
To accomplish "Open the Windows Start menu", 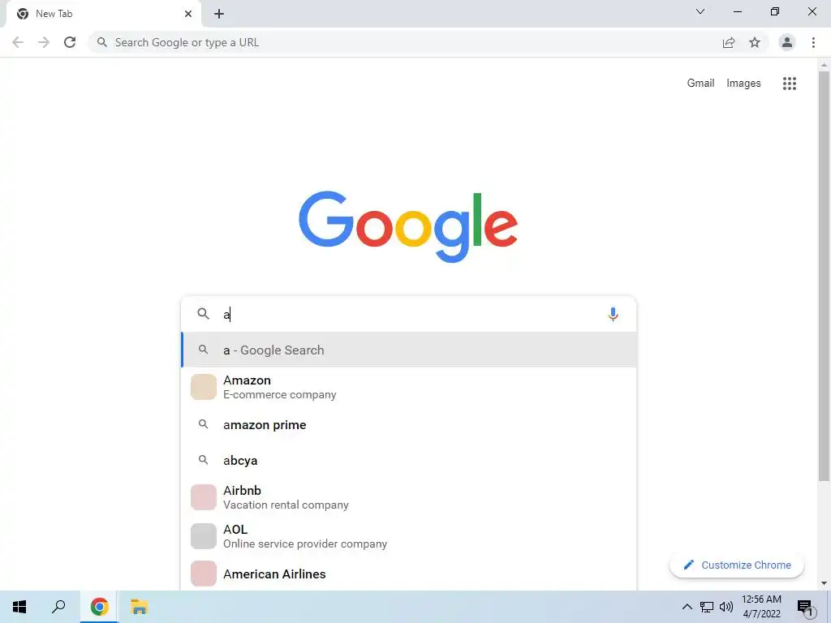I will coord(19,607).
